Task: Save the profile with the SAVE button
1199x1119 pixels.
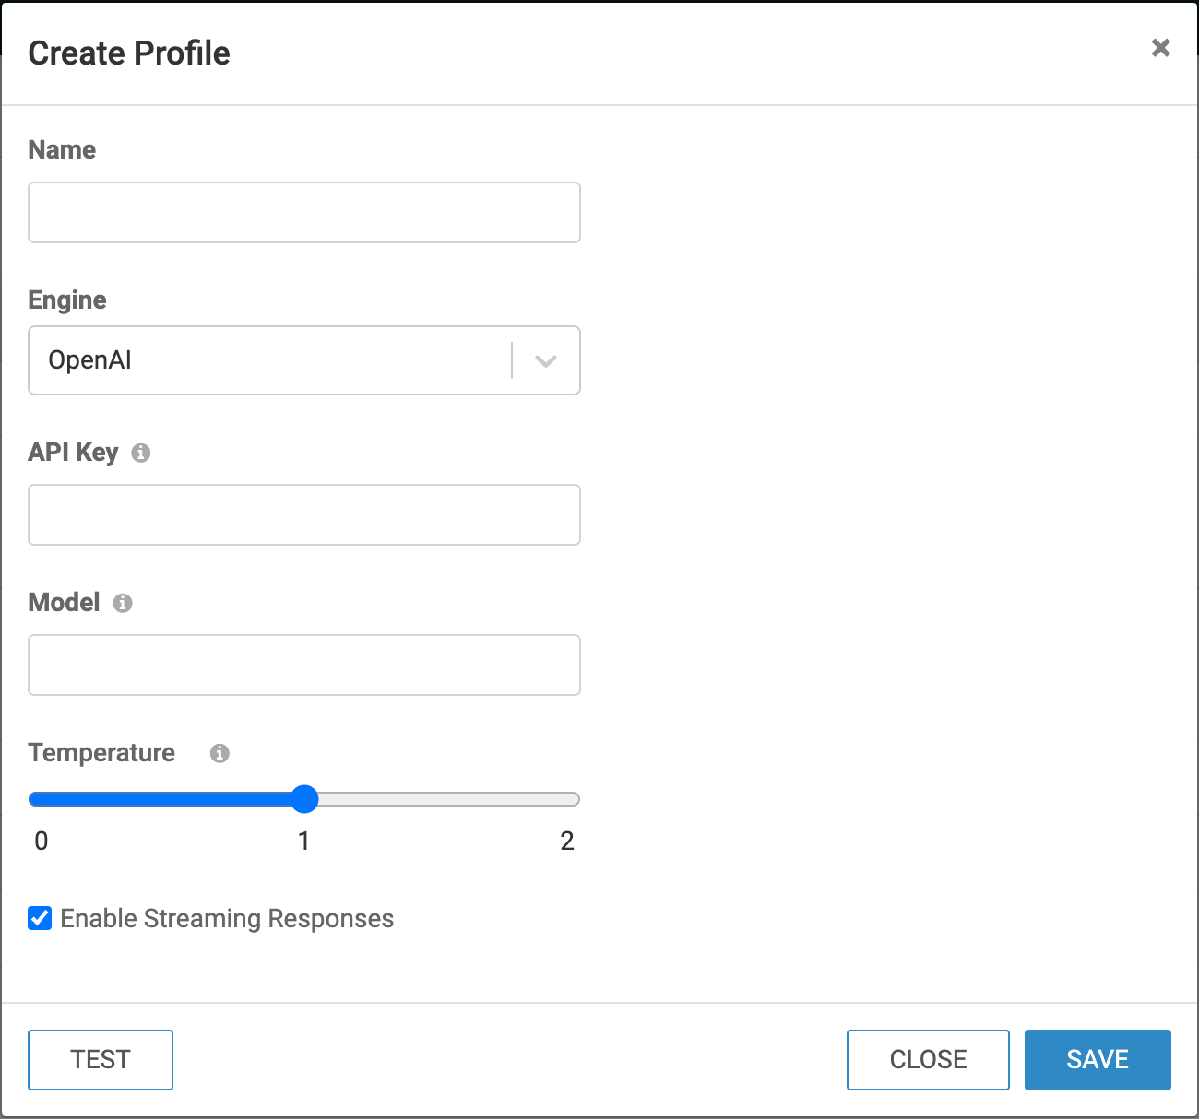Action: pyautogui.click(x=1098, y=1060)
